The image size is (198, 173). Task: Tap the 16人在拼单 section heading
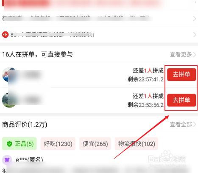37,54
